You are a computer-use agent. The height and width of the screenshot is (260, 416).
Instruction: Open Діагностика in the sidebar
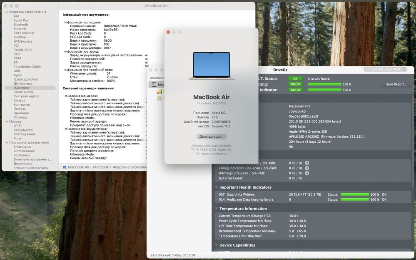23,83
